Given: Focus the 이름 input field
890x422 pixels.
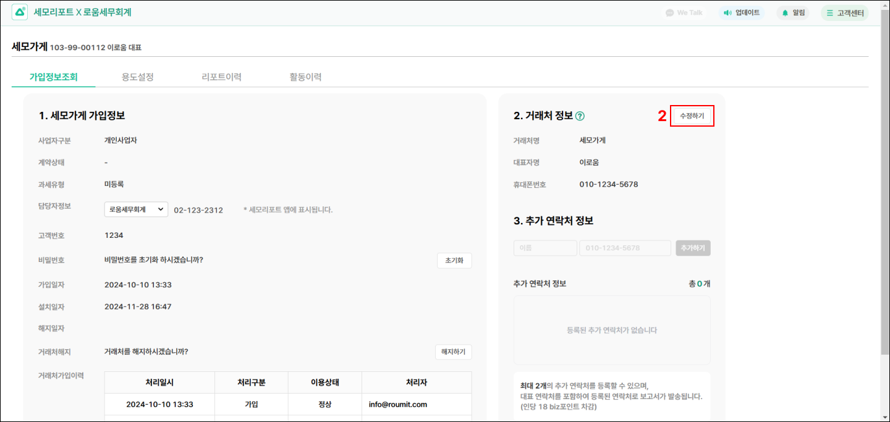Looking at the screenshot, I should coord(545,248).
